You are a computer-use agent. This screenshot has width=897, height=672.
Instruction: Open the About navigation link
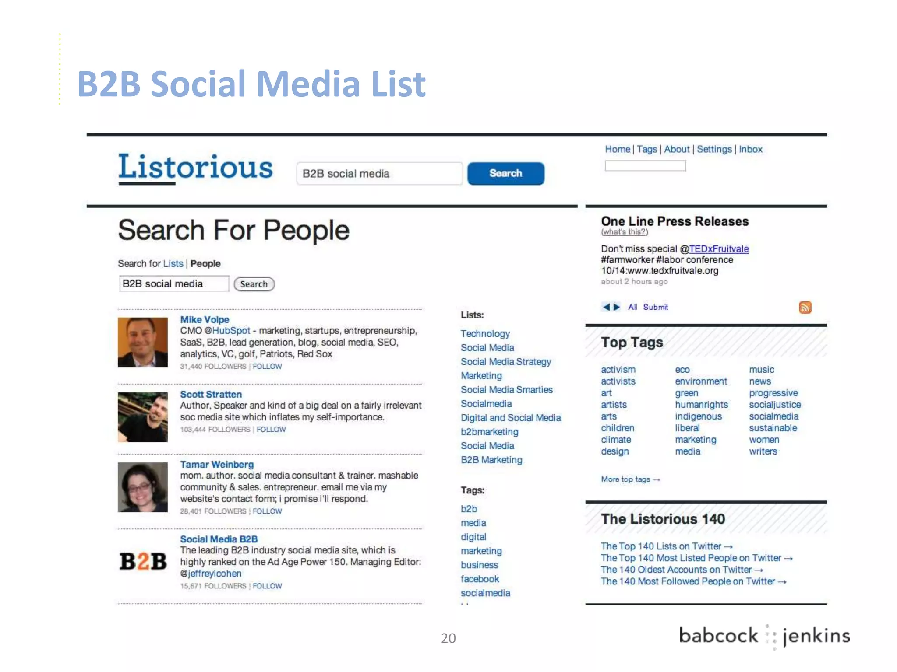click(x=677, y=149)
